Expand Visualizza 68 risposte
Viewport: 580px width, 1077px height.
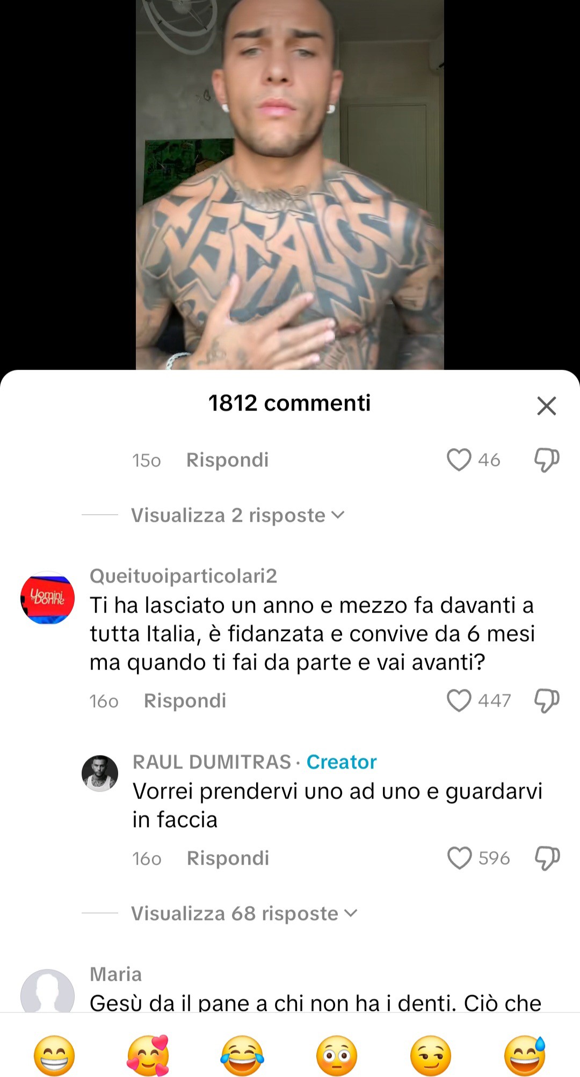(x=244, y=914)
